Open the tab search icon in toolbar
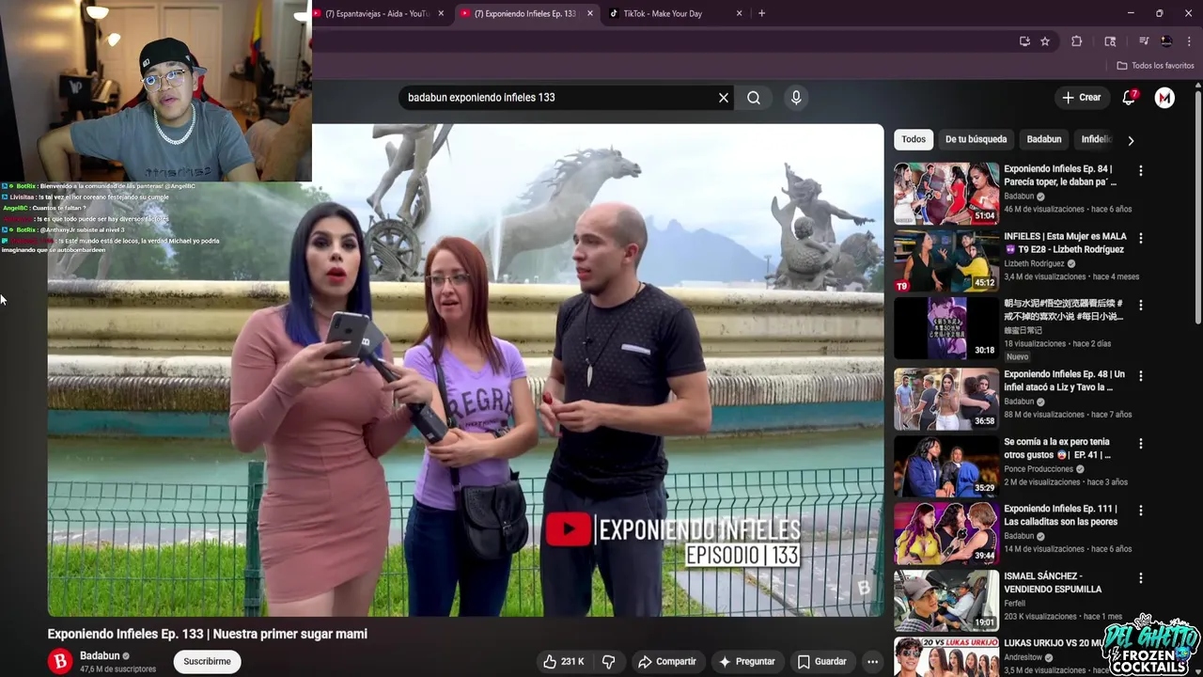 pos(1110,41)
